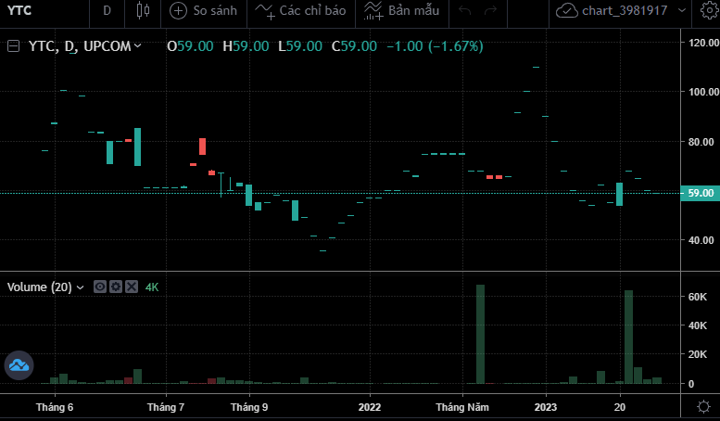Click the YTC symbol search field
The height and width of the screenshot is (421, 720).
click(x=37, y=11)
